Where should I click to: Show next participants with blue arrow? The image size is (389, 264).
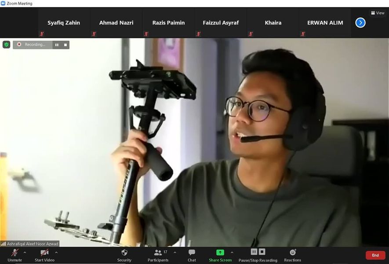(360, 22)
